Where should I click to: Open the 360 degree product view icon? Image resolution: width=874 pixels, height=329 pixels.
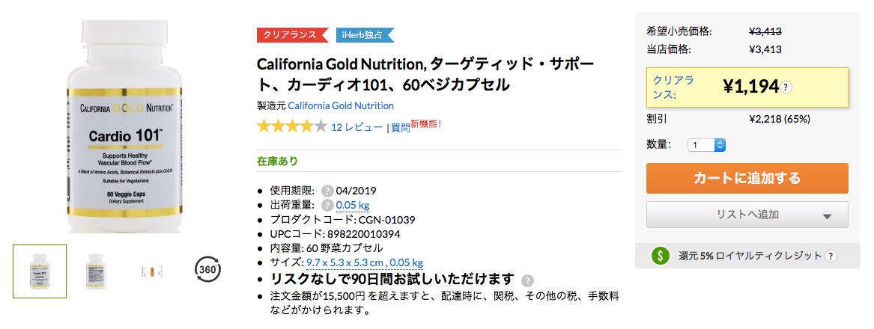(x=207, y=270)
